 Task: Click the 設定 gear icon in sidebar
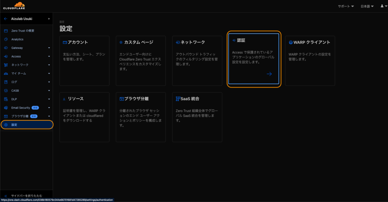pyautogui.click(x=6, y=125)
